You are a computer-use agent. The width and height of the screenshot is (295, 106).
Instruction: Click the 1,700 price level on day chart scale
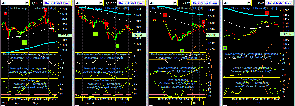point(64,9)
